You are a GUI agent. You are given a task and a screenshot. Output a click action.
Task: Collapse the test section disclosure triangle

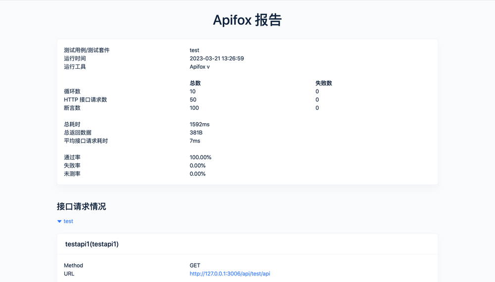pos(59,221)
